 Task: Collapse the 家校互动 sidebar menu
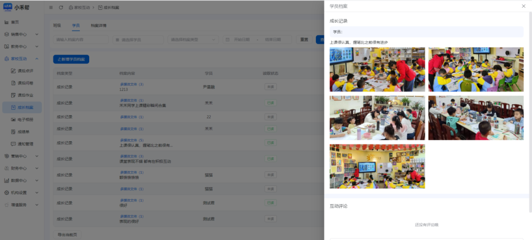[22, 59]
